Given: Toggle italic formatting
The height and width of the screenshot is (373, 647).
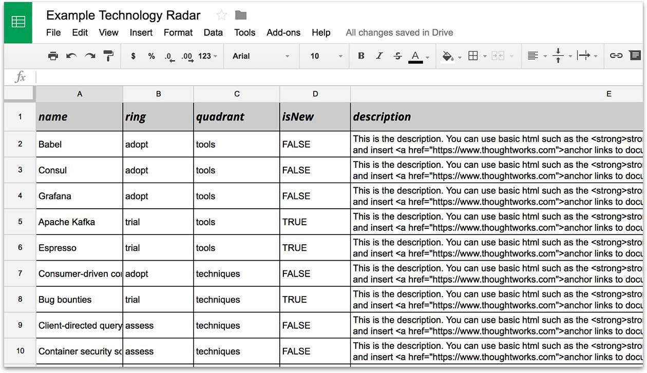Looking at the screenshot, I should coord(379,56).
